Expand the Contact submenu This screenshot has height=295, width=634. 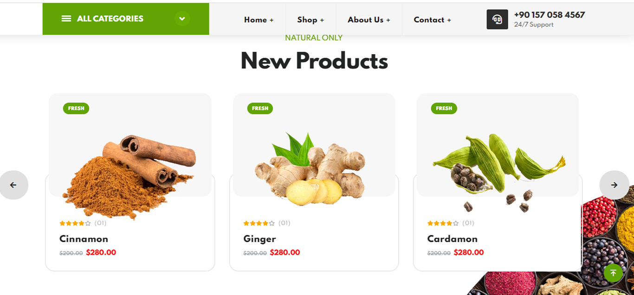(433, 20)
